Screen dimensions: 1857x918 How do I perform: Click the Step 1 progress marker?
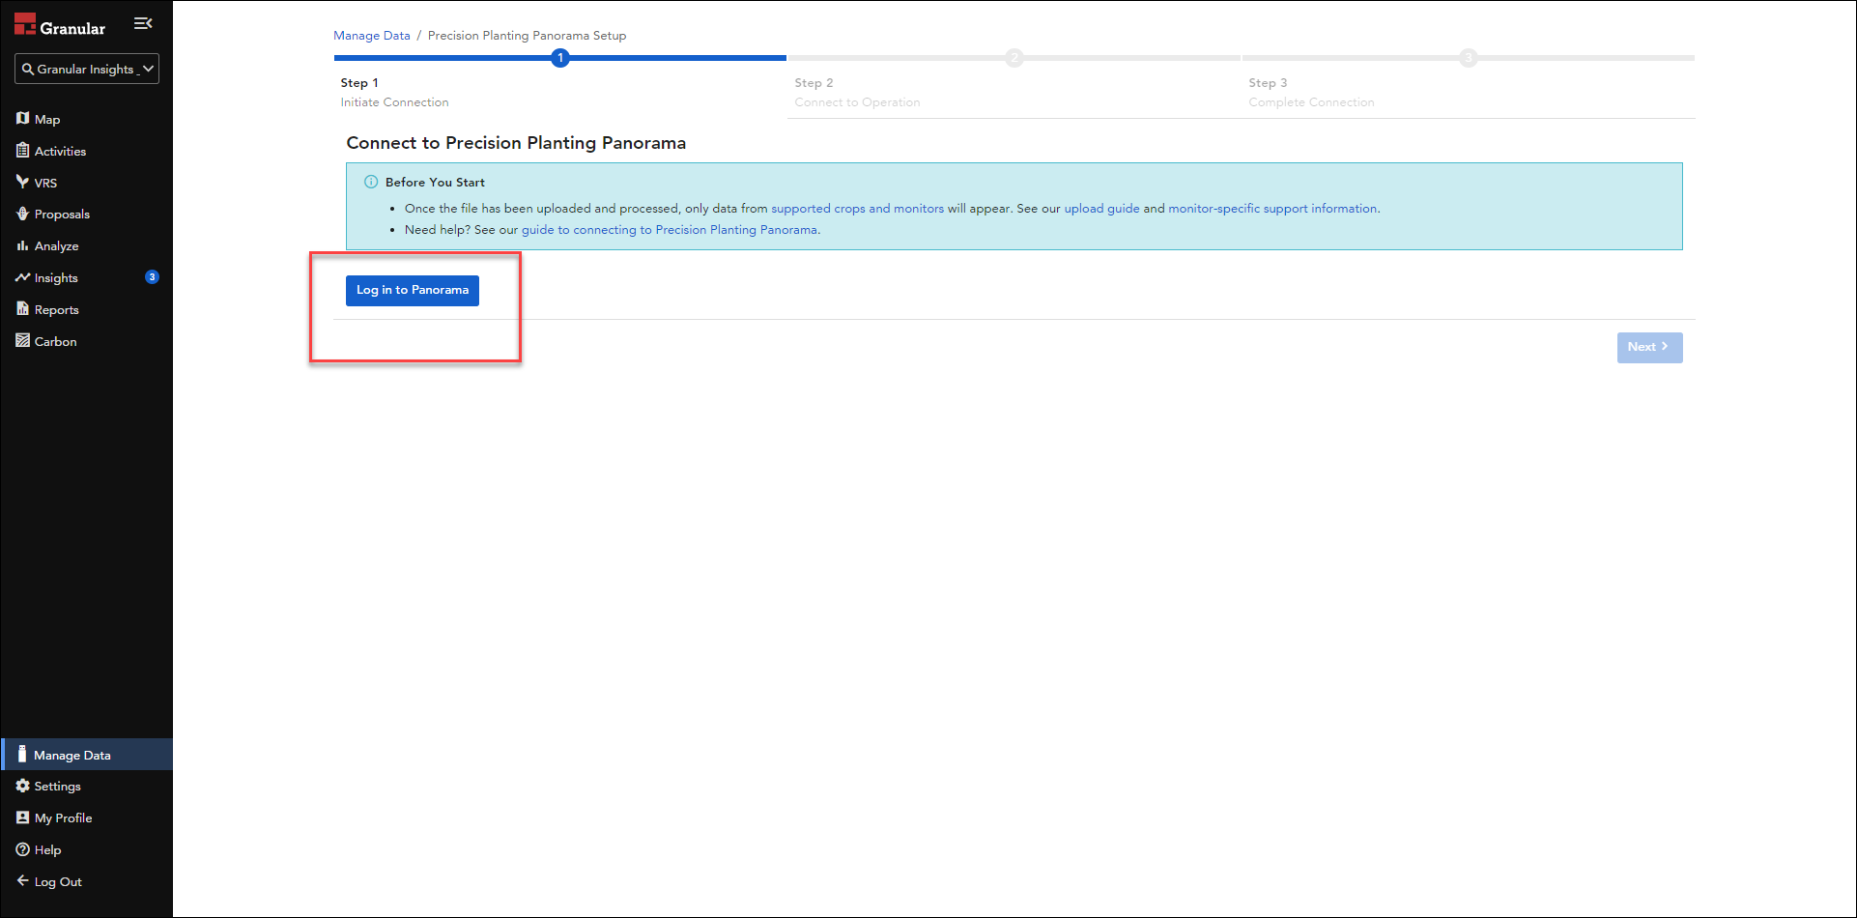(560, 58)
